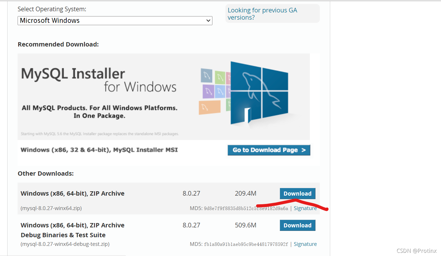Click the '(mysql-8.0.27-winx64.zip)' filename
This screenshot has height=256, width=441.
click(51, 208)
